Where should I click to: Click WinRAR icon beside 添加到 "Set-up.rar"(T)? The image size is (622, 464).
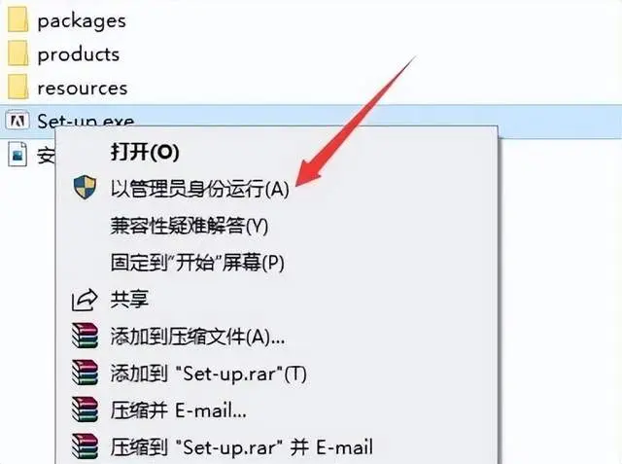point(85,373)
